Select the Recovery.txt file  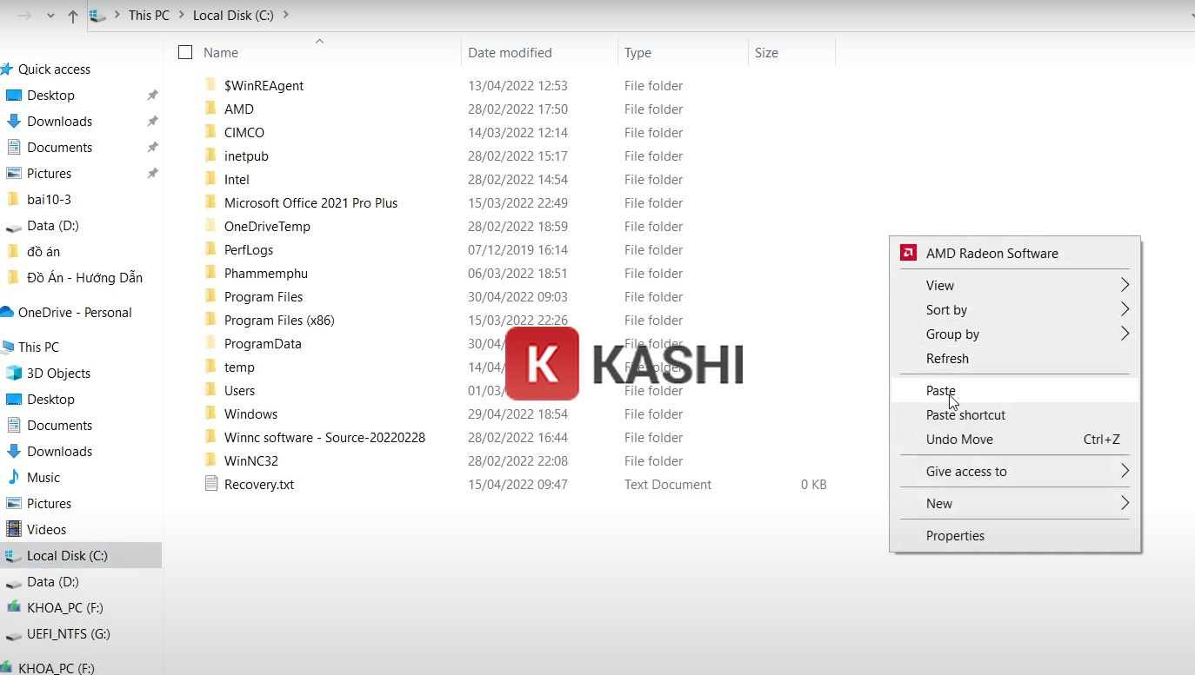(x=258, y=485)
